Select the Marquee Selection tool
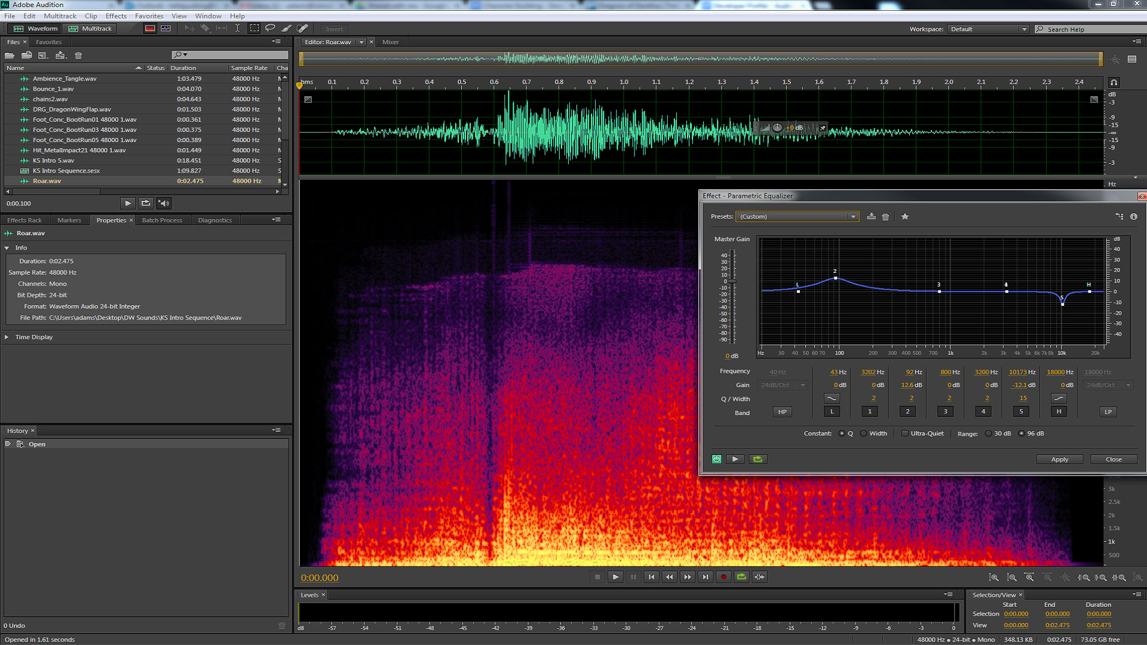Image resolution: width=1147 pixels, height=645 pixels. coord(254,29)
